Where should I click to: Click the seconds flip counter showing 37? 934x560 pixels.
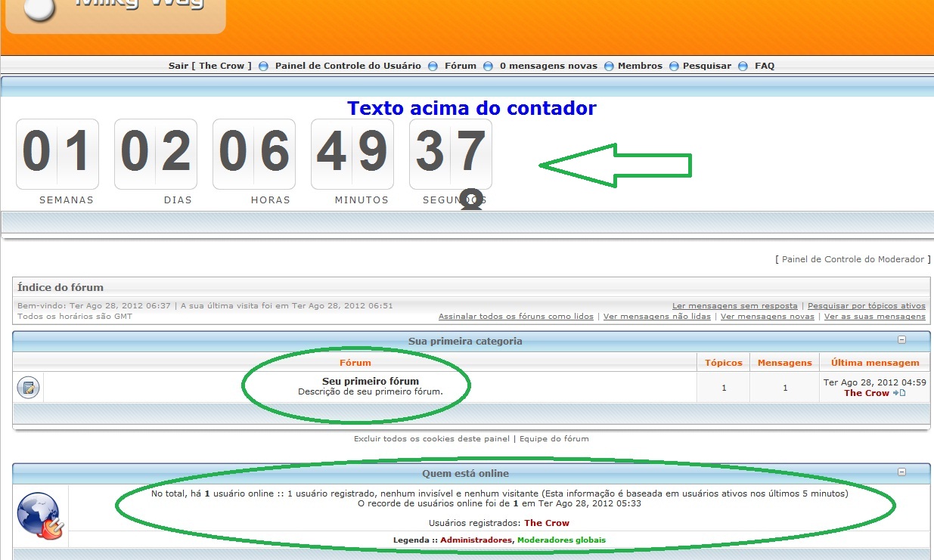450,153
